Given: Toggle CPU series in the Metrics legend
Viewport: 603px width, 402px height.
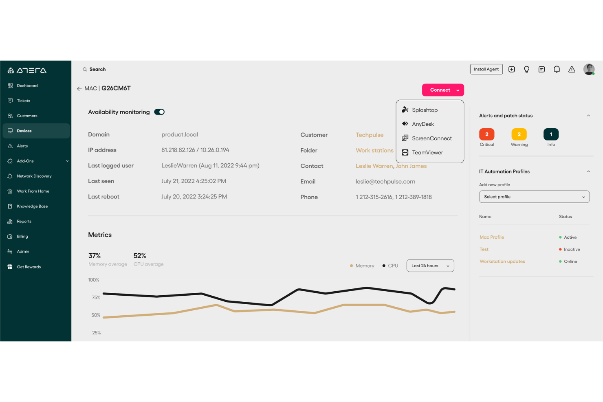Looking at the screenshot, I should click(x=390, y=266).
